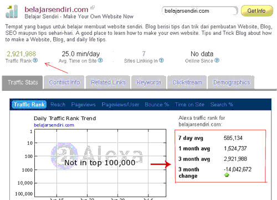
Task: Click the Sites Linking In label
Action: click(x=141, y=61)
